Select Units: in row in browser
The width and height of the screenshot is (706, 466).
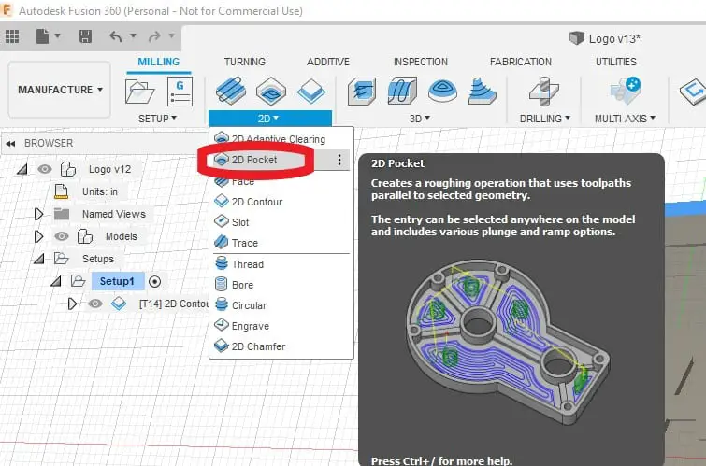[99, 191]
